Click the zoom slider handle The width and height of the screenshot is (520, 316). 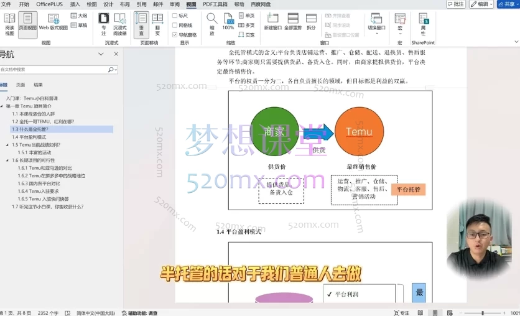coord(483,313)
